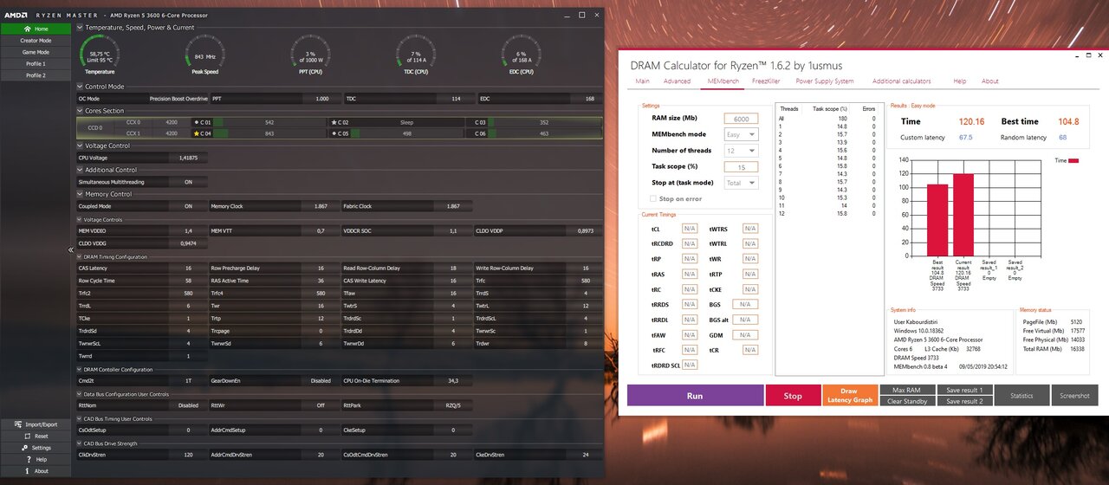Select Game Mode in Ryzen Master sidebar
1109x485 pixels.
pos(36,52)
